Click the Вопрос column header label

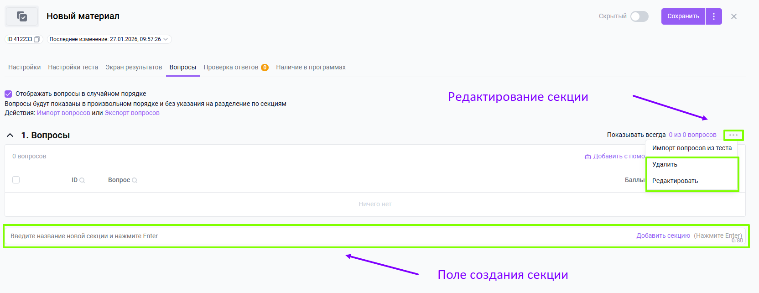pyautogui.click(x=119, y=180)
